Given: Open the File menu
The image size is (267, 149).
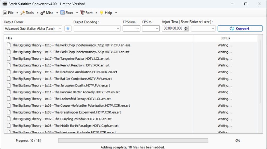Looking at the screenshot, I should click(9, 13).
